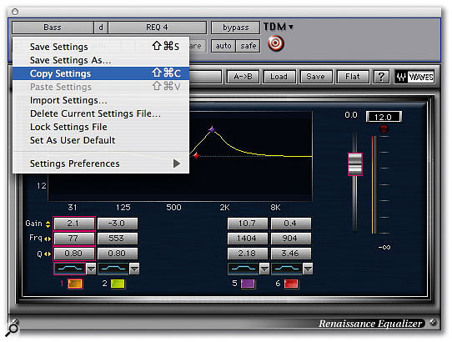The image size is (452, 342).
Task: Open the Bass track selector
Action: (53, 28)
